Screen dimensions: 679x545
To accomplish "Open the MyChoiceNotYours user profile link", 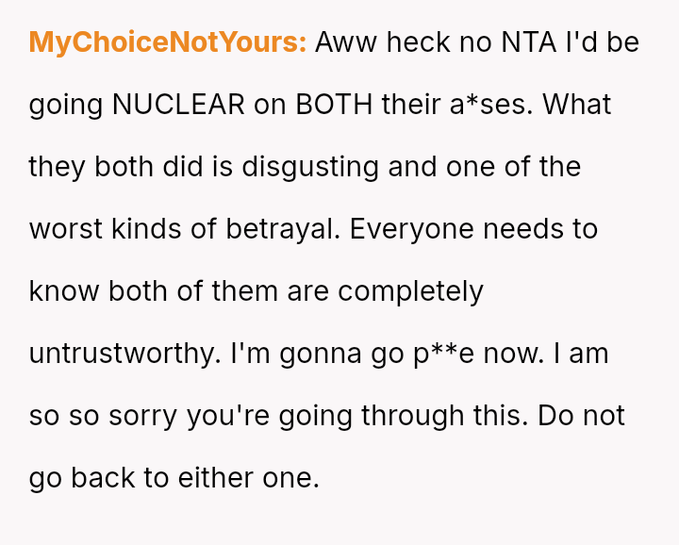I will [x=168, y=42].
